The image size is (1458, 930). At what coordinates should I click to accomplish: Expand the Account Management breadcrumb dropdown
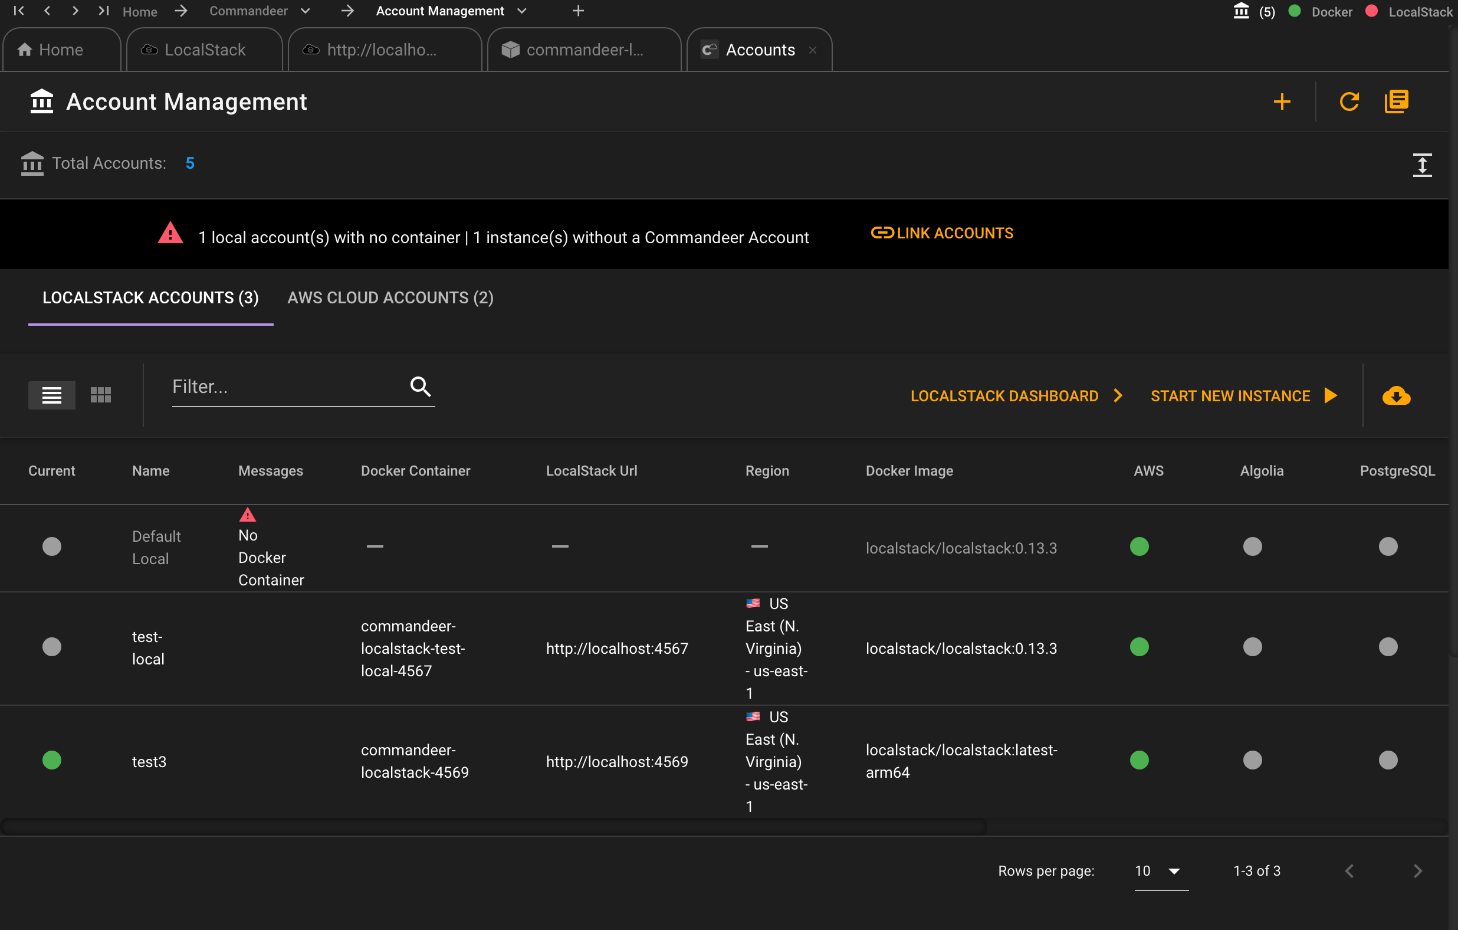[x=522, y=13]
